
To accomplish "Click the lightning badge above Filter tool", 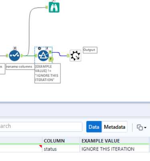I will pos(47,48).
